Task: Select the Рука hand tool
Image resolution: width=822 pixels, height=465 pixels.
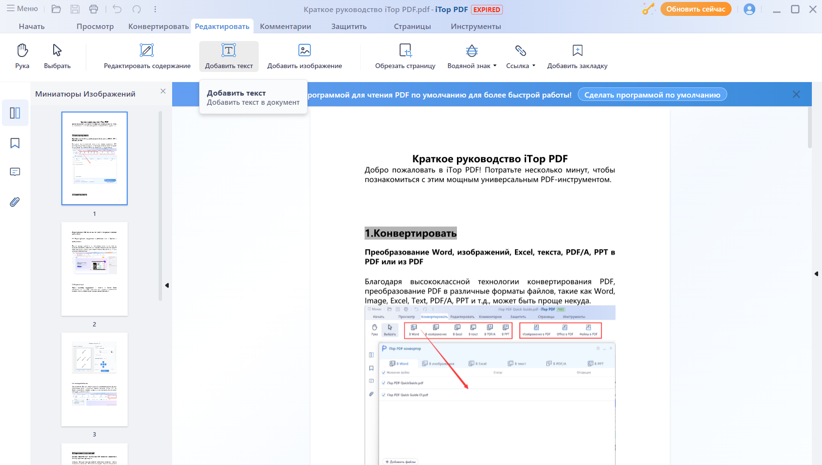Action: (22, 56)
